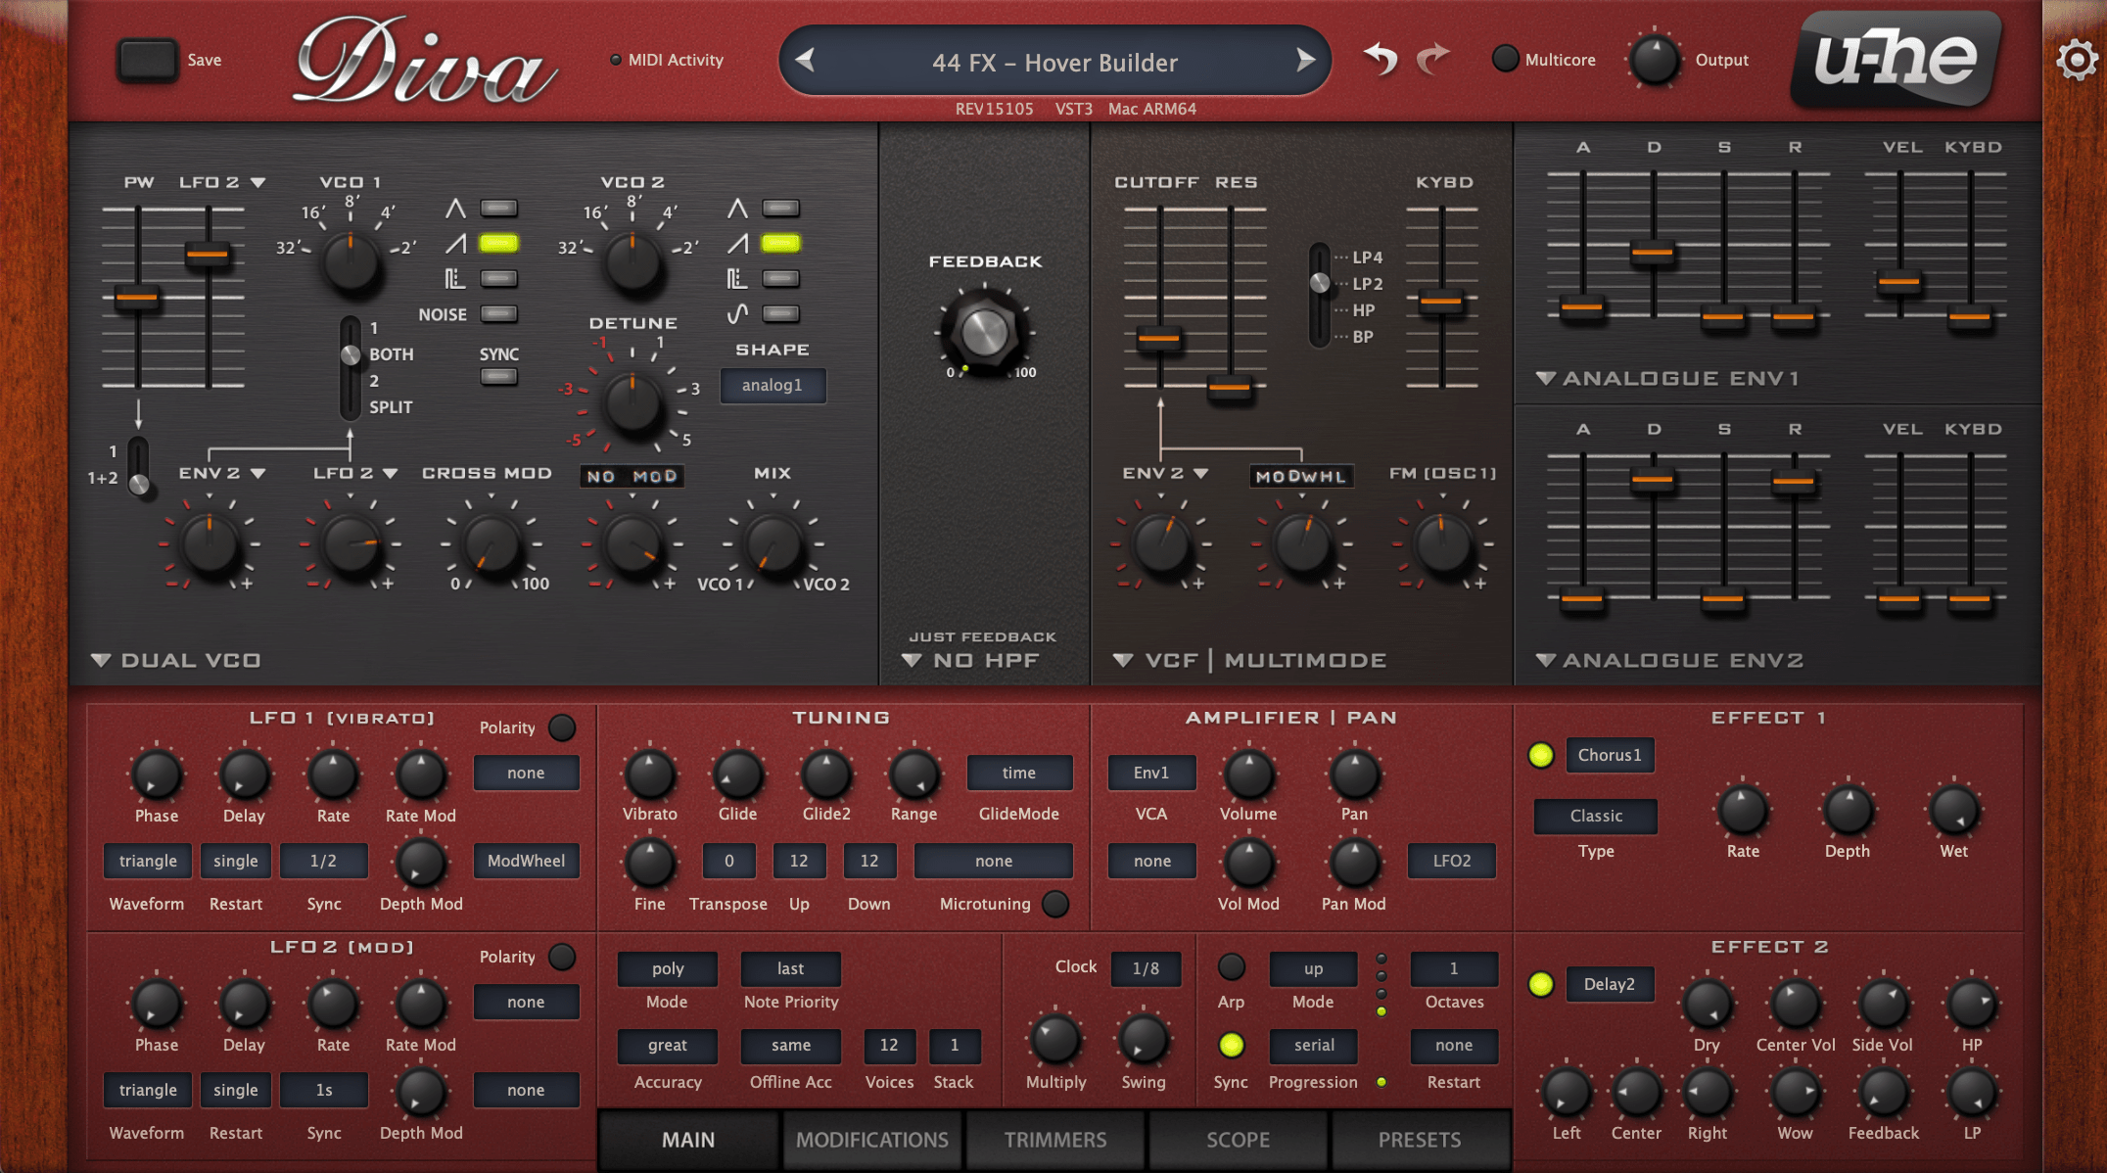
Task: Click the Glide knob
Action: coord(737,774)
